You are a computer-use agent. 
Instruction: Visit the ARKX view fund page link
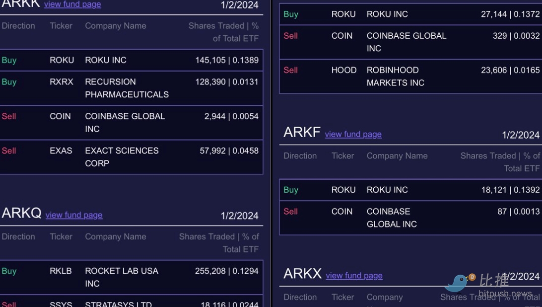pyautogui.click(x=354, y=276)
